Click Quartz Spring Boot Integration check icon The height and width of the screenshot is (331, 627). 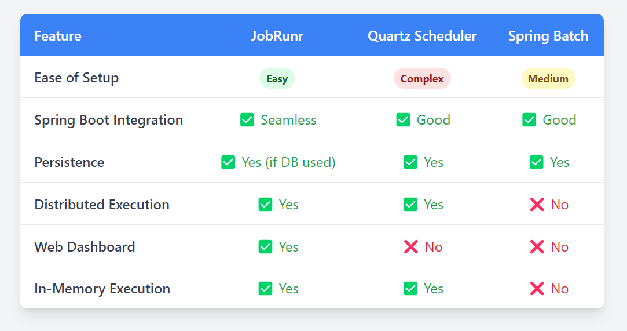[403, 120]
